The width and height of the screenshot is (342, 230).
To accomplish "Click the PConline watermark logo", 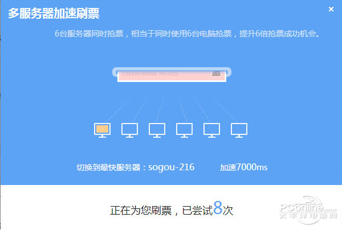I will click(308, 206).
